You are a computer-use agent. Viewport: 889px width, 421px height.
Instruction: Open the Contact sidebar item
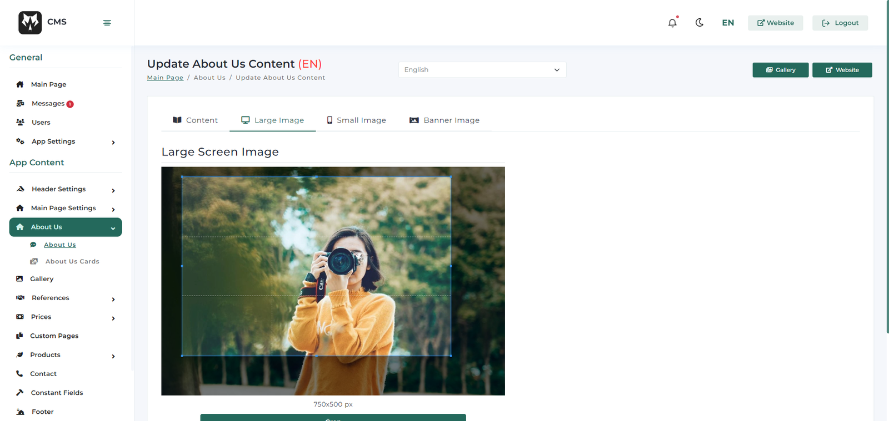tap(43, 374)
